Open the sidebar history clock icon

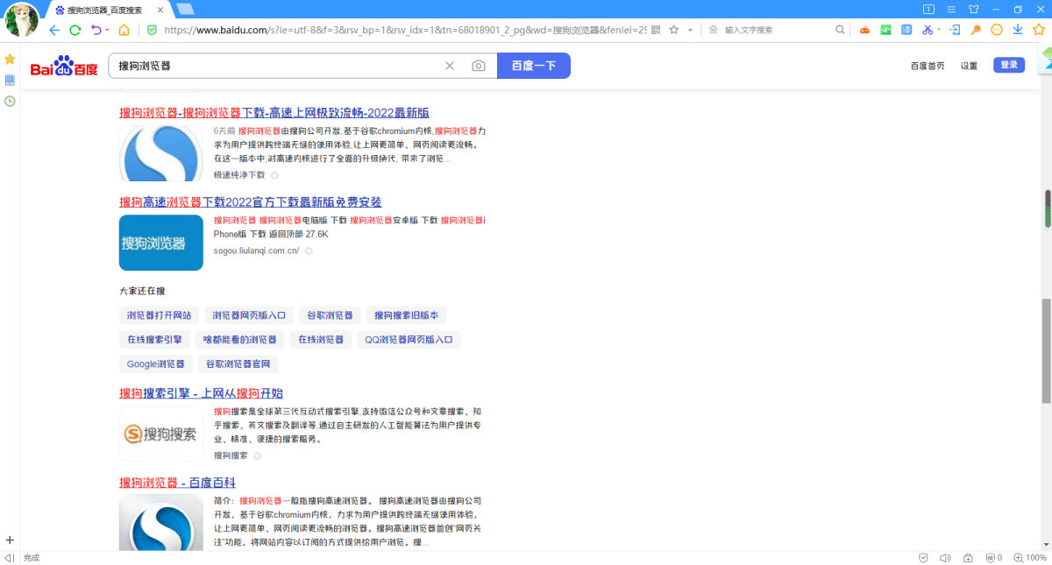[x=10, y=101]
